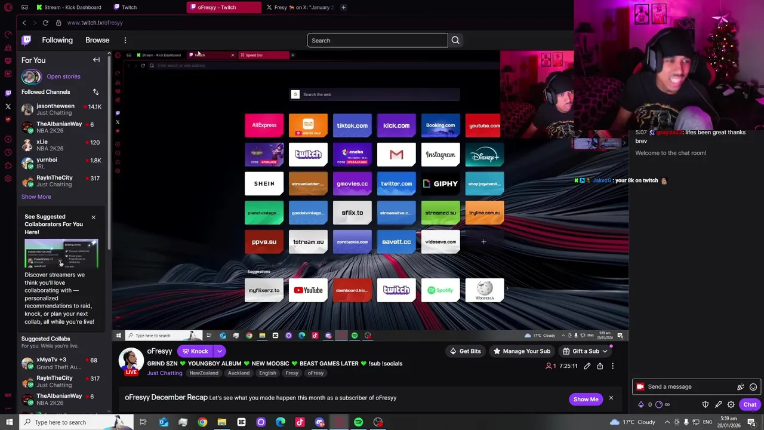Dismiss the Suggested Collaborators card
Viewport: 764px width, 430px height.
point(93,217)
